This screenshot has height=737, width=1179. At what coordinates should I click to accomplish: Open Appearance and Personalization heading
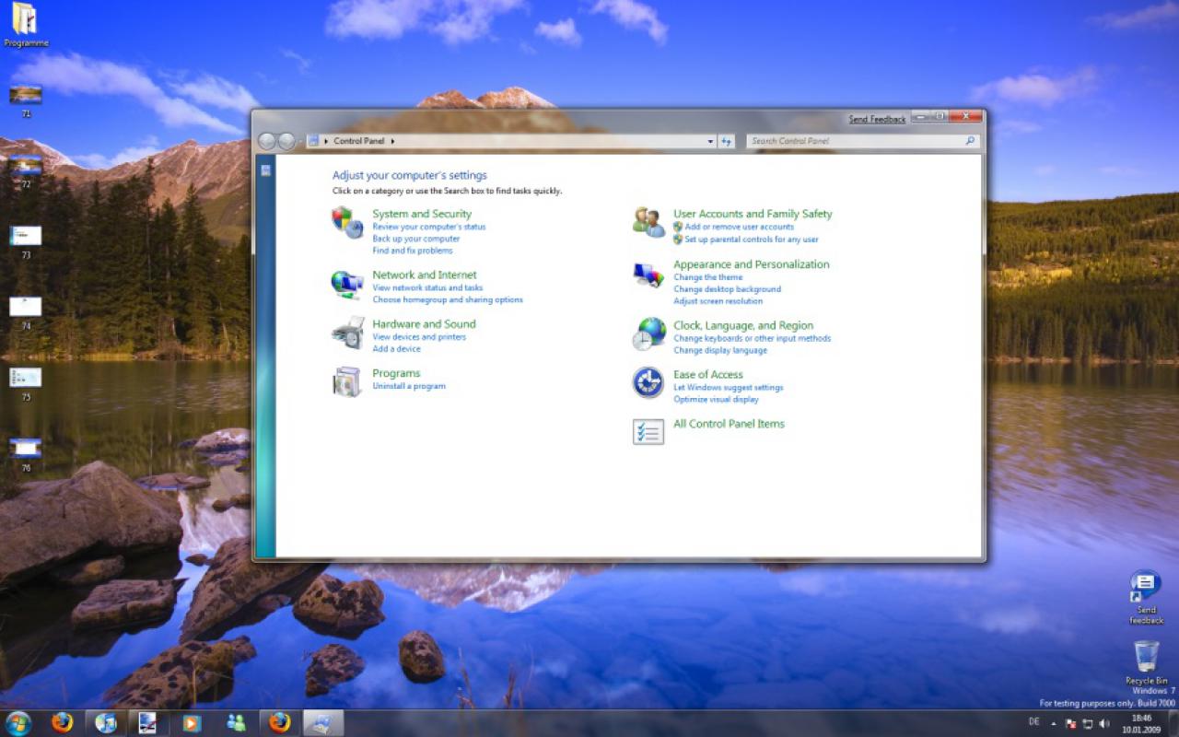tap(752, 264)
